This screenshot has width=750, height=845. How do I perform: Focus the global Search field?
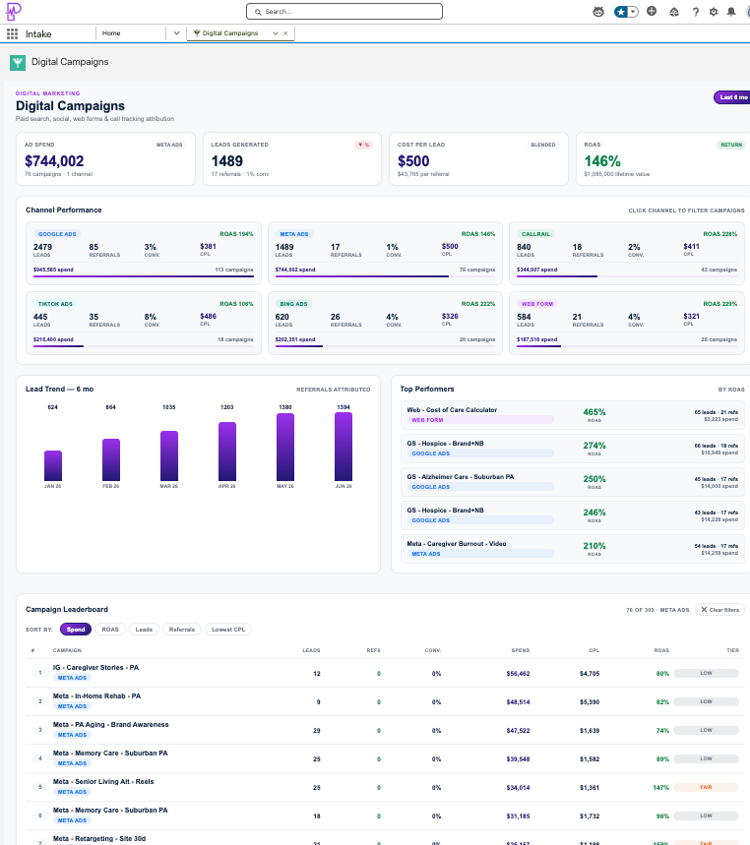click(344, 12)
